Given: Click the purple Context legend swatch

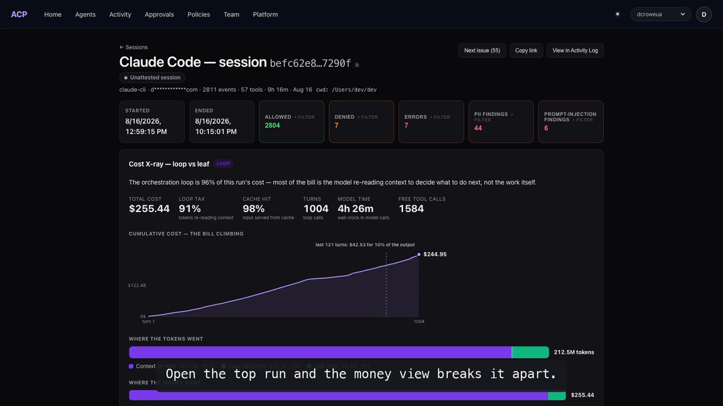Looking at the screenshot, I should [131, 366].
